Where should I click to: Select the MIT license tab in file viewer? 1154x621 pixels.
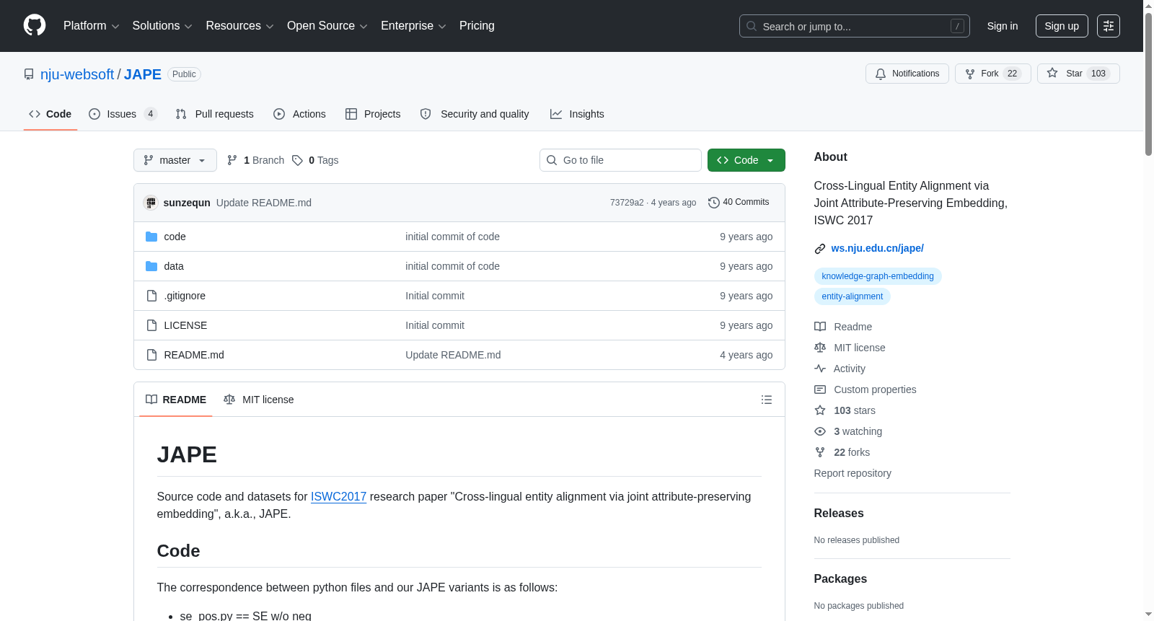pos(259,400)
